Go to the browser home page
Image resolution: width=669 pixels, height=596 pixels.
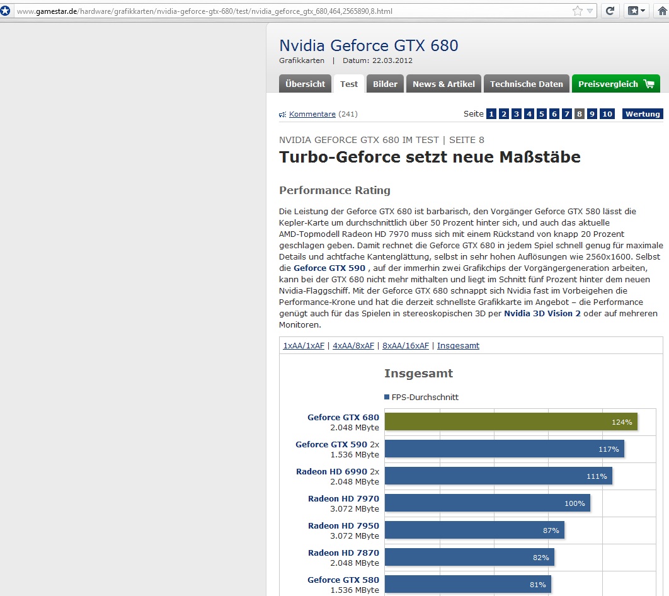click(661, 11)
